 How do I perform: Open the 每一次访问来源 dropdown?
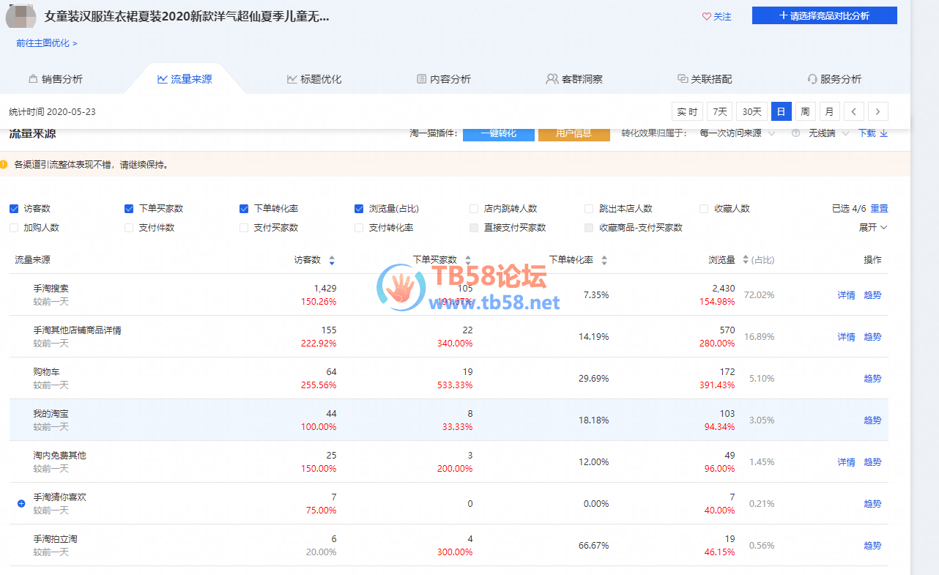737,133
